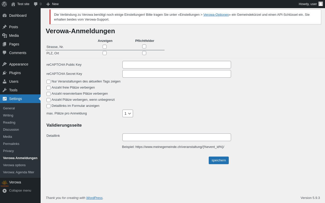
Task: Check Pflichtfelder box for PLZ, Ort
Action: point(144,53)
